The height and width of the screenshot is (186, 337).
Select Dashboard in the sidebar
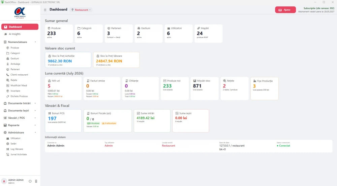click(x=20, y=27)
